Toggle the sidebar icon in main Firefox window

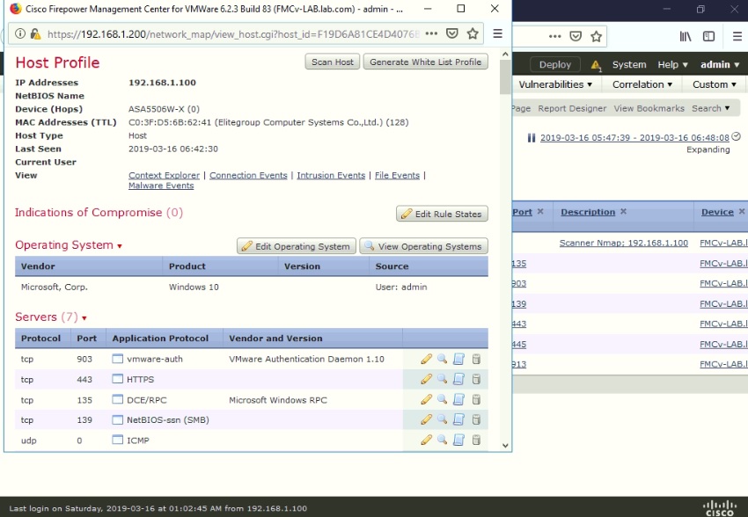709,36
